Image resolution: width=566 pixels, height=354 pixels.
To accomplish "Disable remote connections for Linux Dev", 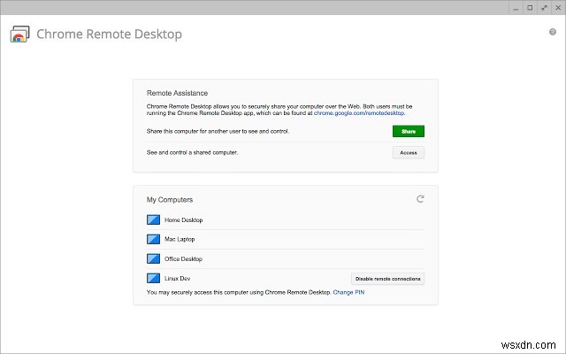I will click(x=388, y=279).
